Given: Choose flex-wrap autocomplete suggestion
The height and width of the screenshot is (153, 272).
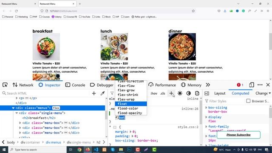Looking at the screenshot, I should point(131,99).
